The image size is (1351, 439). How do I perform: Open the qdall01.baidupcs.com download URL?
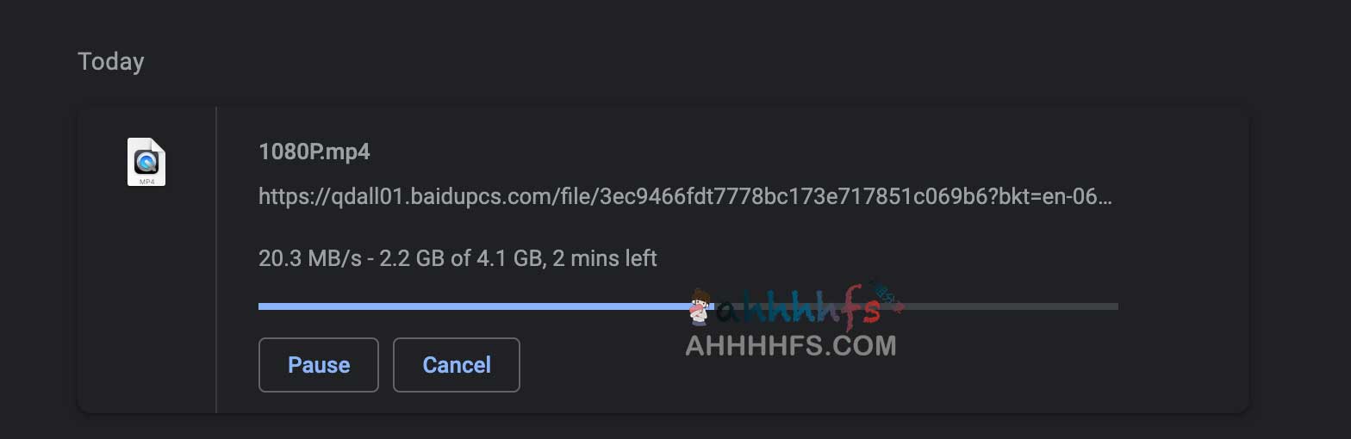tap(686, 197)
